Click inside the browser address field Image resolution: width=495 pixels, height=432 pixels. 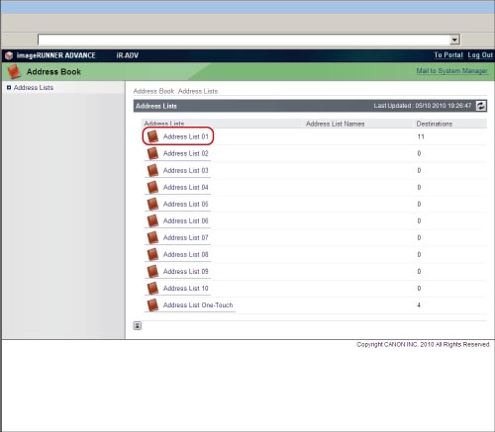click(245, 40)
